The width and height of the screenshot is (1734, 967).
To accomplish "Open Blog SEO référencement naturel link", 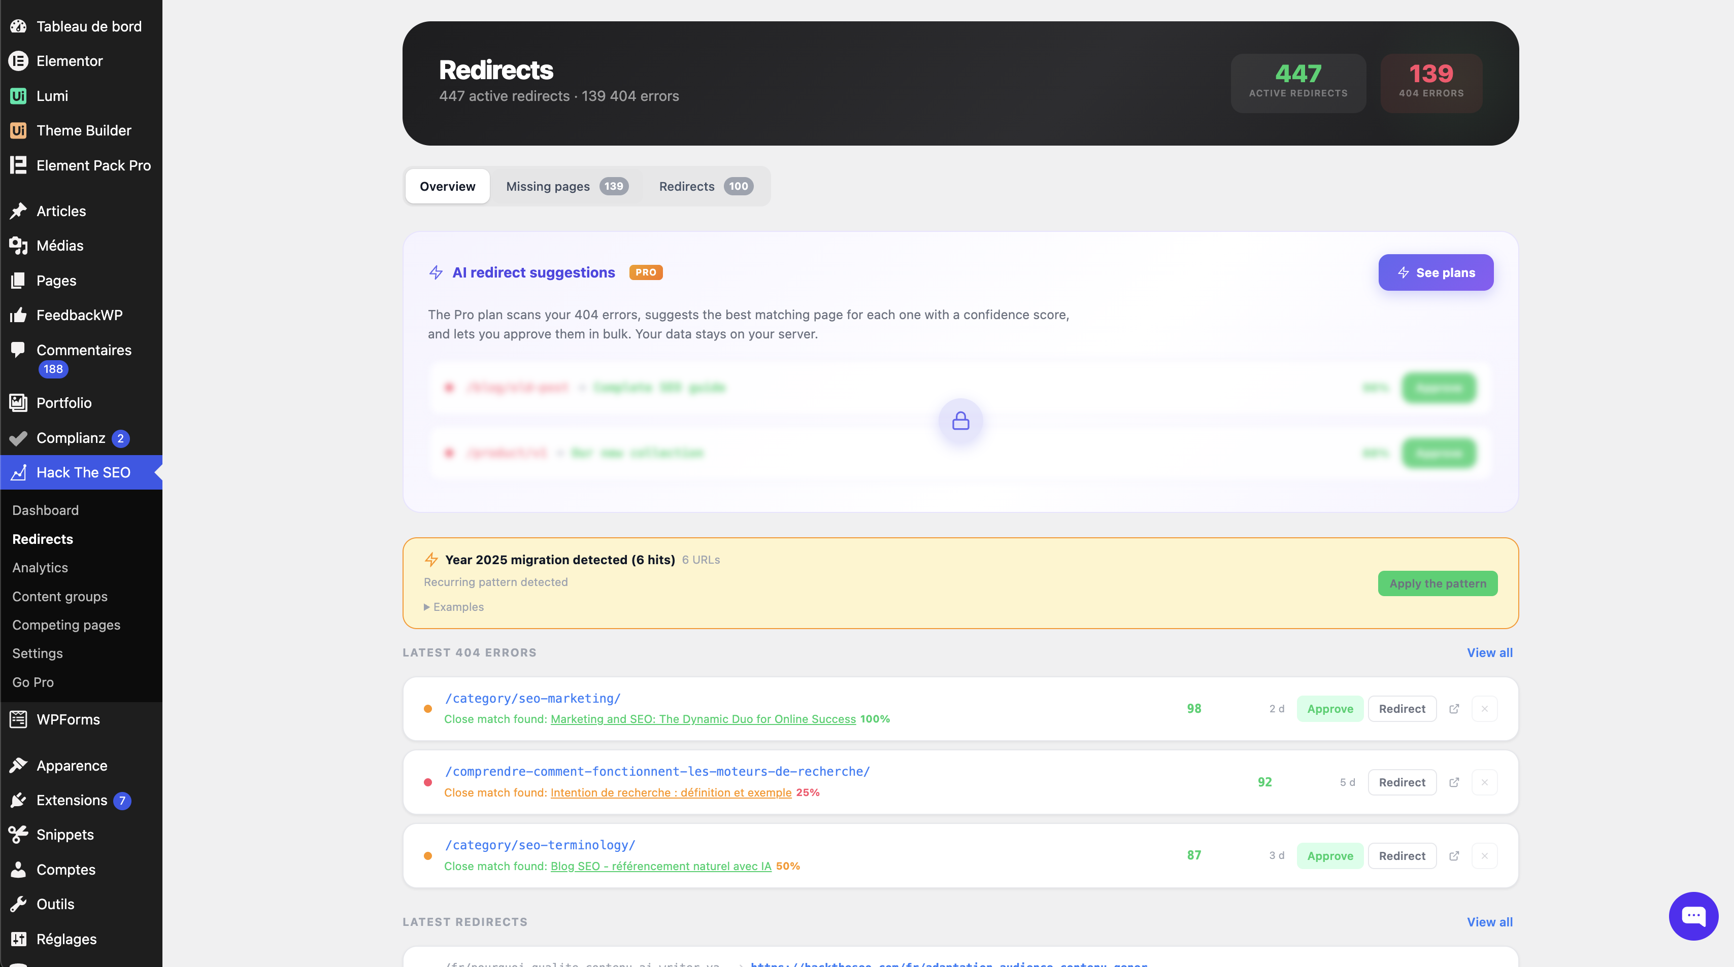I will [661, 866].
